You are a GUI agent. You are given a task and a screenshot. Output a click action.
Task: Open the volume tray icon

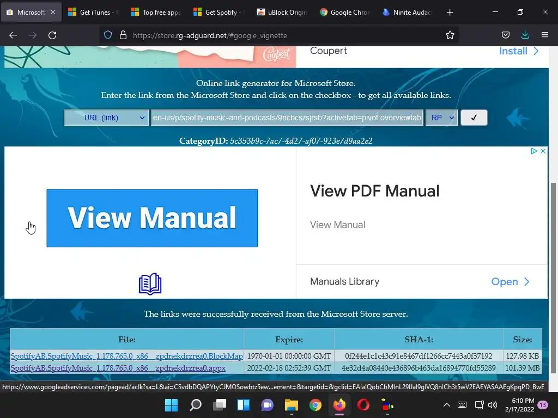click(493, 405)
